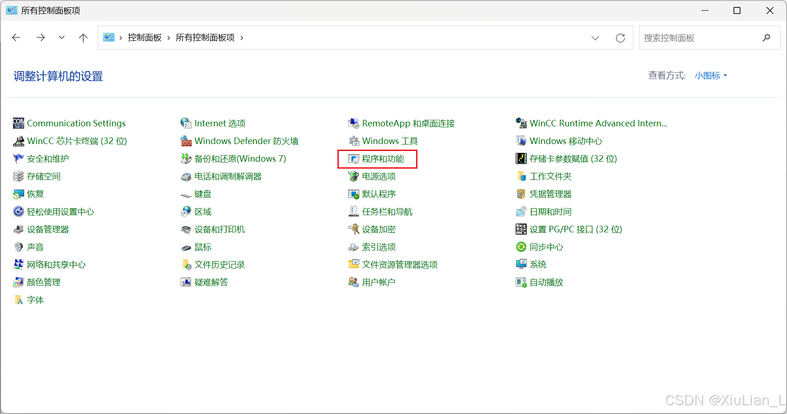Open Communication Settings icon
787x414 pixels.
(19, 123)
